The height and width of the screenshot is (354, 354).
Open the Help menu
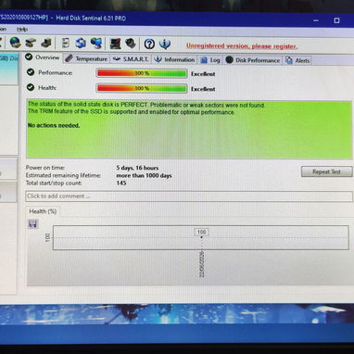point(22,29)
